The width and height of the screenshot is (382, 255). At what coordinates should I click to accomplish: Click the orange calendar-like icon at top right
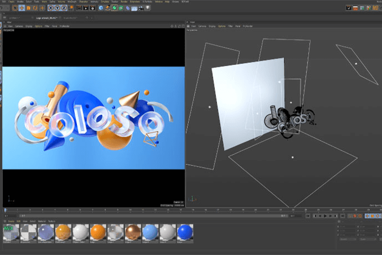click(x=355, y=8)
